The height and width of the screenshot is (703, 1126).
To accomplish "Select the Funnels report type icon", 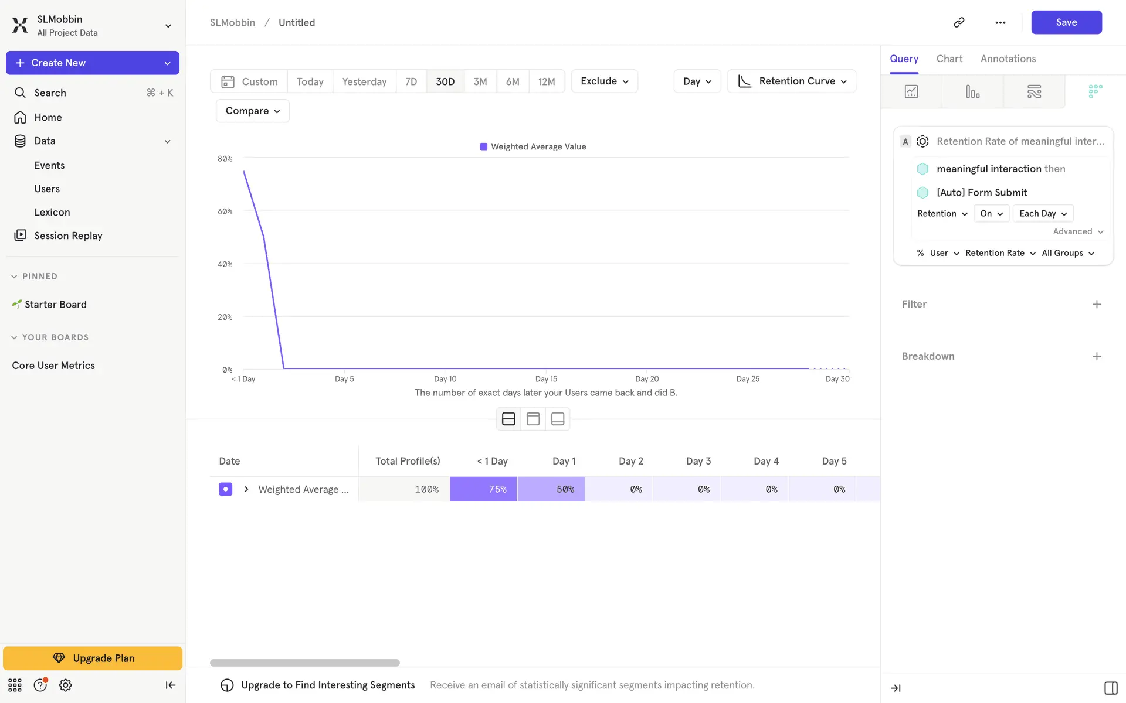I will pos(972,91).
